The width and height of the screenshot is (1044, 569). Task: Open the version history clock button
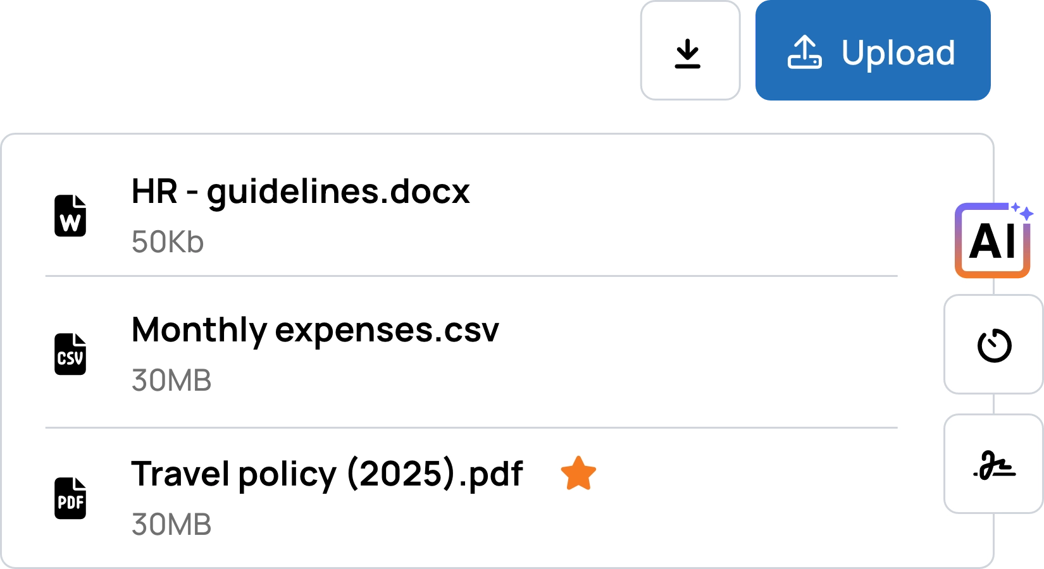[x=994, y=345]
